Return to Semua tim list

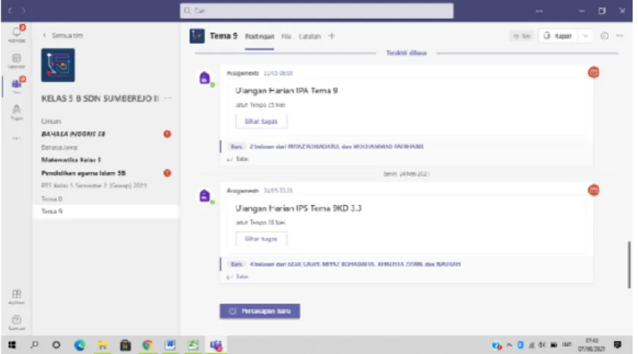tap(64, 35)
